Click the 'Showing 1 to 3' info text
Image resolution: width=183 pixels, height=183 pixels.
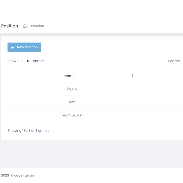tap(28, 131)
